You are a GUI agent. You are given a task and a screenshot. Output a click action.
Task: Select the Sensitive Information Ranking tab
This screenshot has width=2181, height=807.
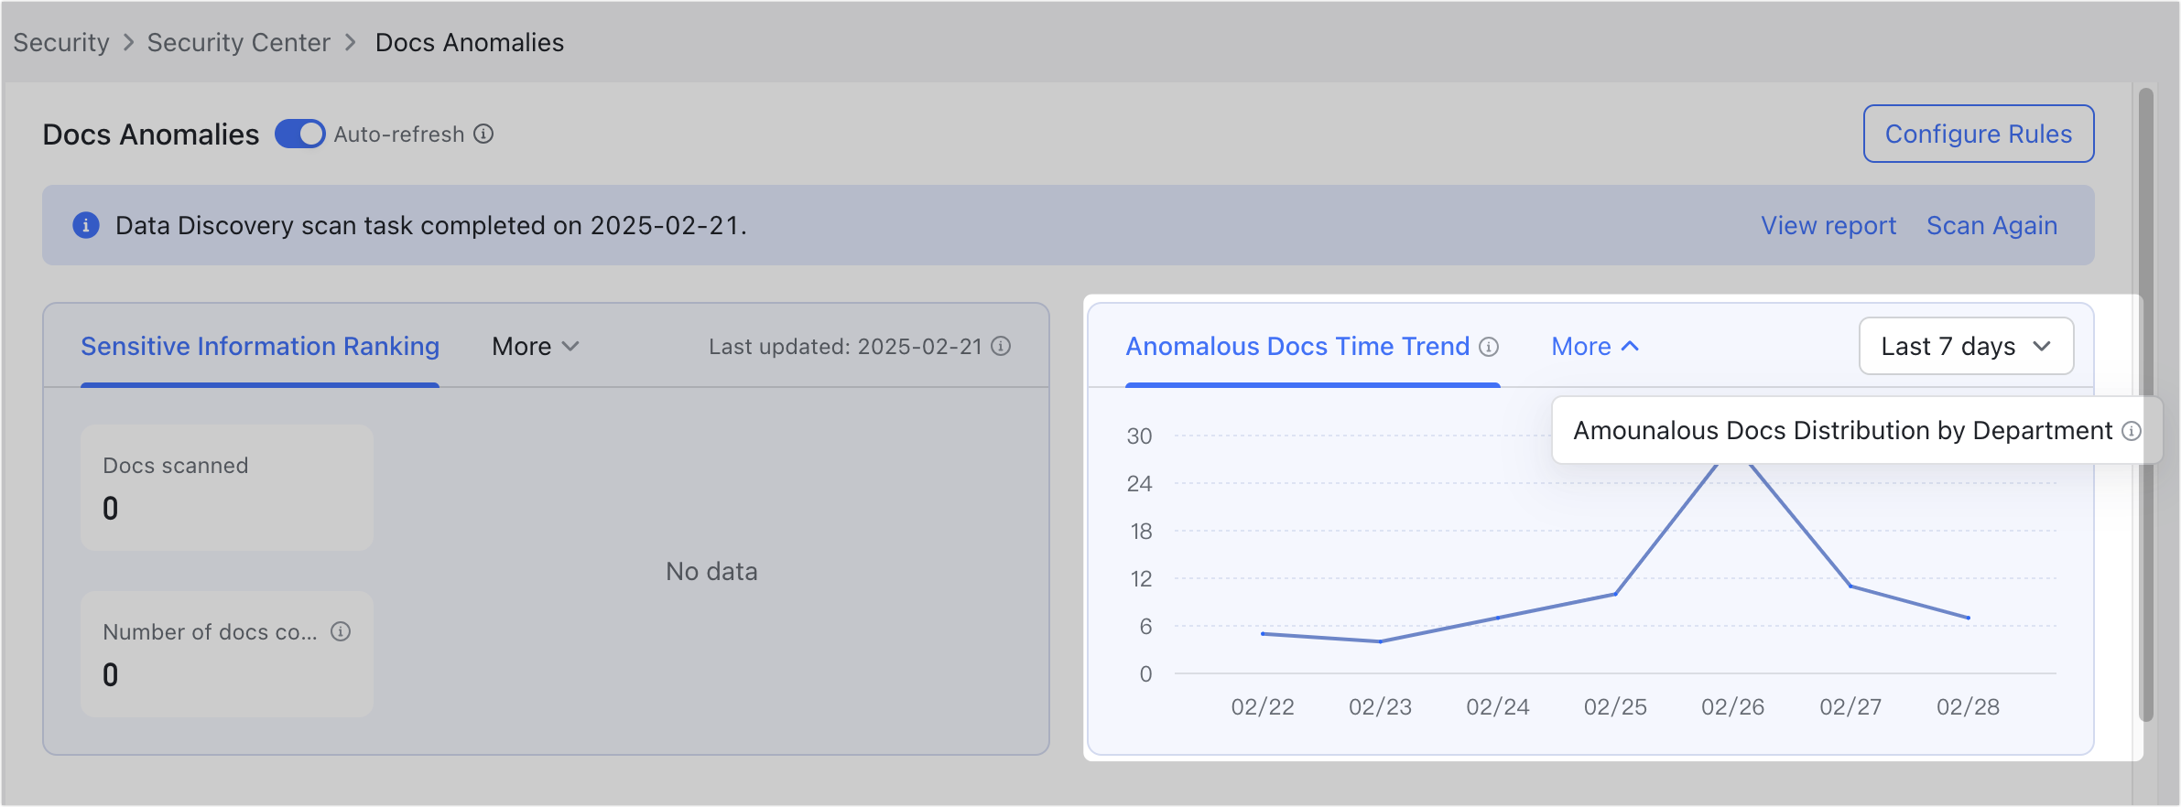point(260,347)
